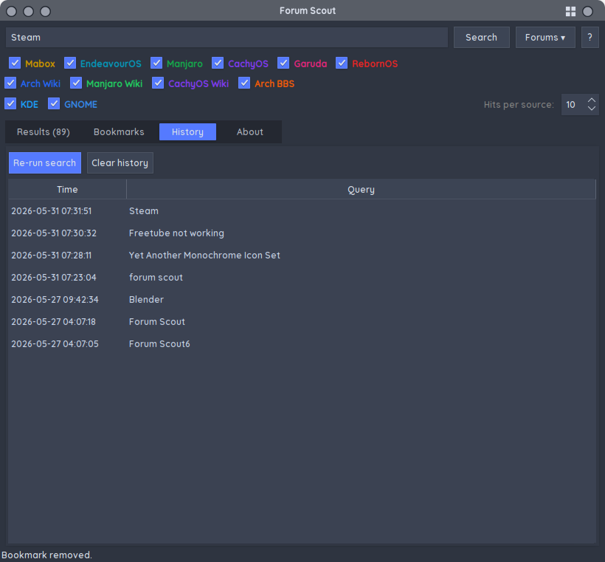Viewport: 605px width, 562px height.
Task: Select the 'Blender' history entry
Action: pos(302,300)
